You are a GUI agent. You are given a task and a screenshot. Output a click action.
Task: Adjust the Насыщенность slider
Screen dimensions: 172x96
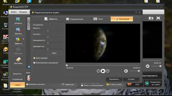click(48, 43)
